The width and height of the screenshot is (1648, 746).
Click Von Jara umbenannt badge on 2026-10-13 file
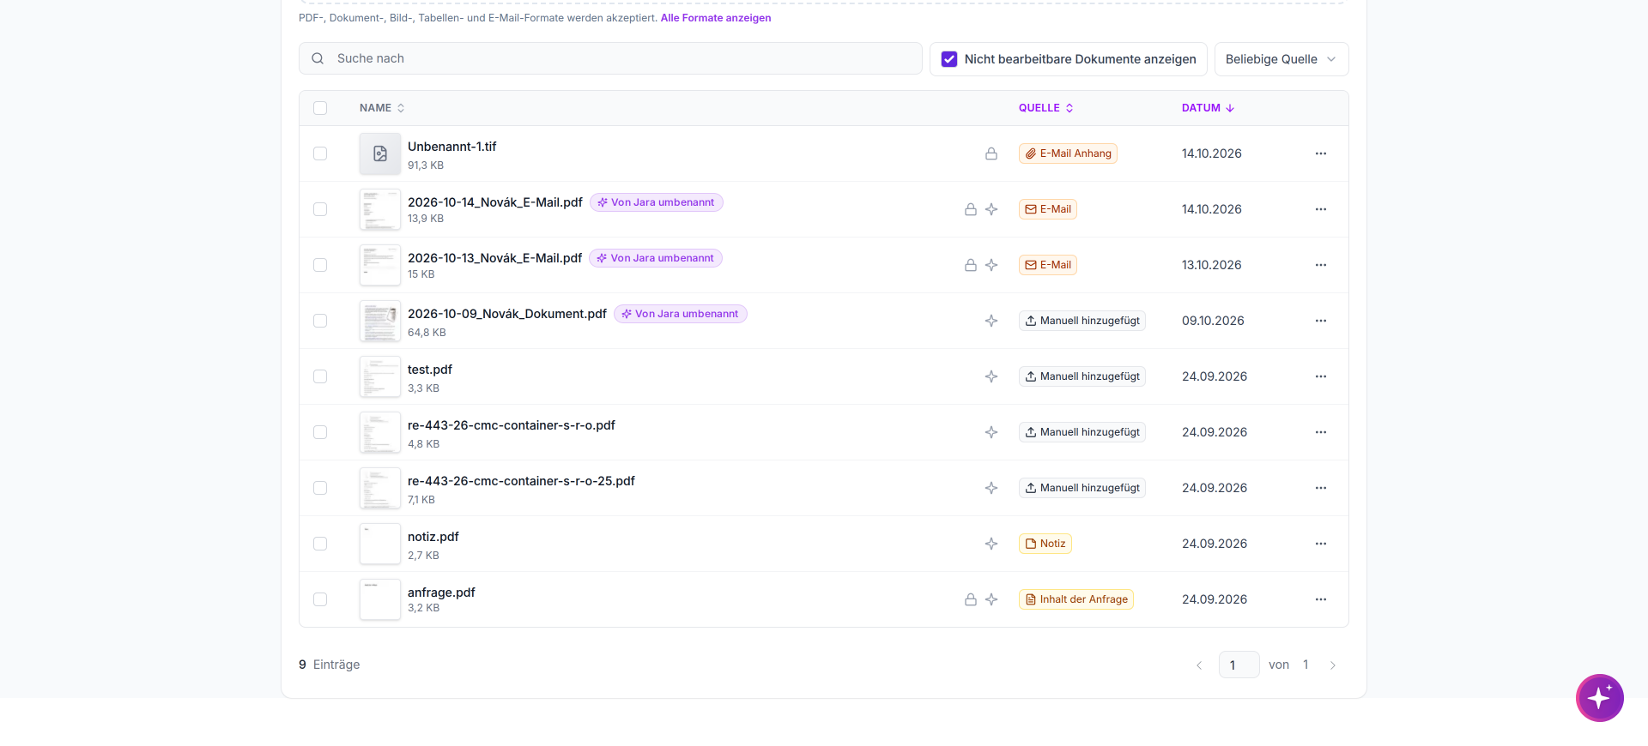tap(656, 258)
